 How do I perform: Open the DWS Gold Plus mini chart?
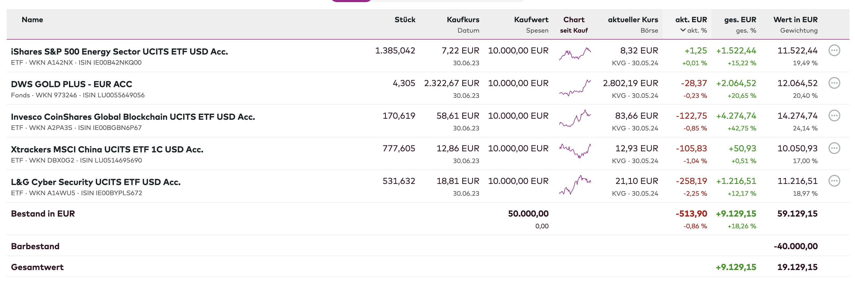575,88
